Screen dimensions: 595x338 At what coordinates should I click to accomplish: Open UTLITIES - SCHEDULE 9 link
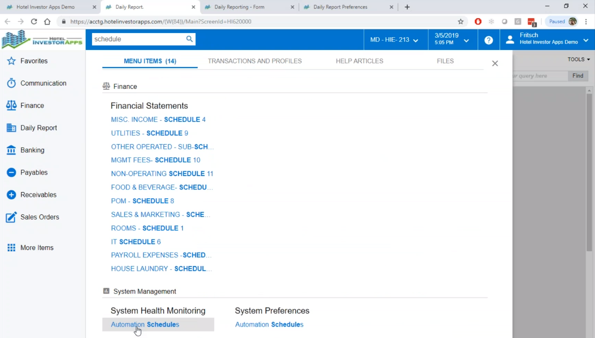(150, 133)
